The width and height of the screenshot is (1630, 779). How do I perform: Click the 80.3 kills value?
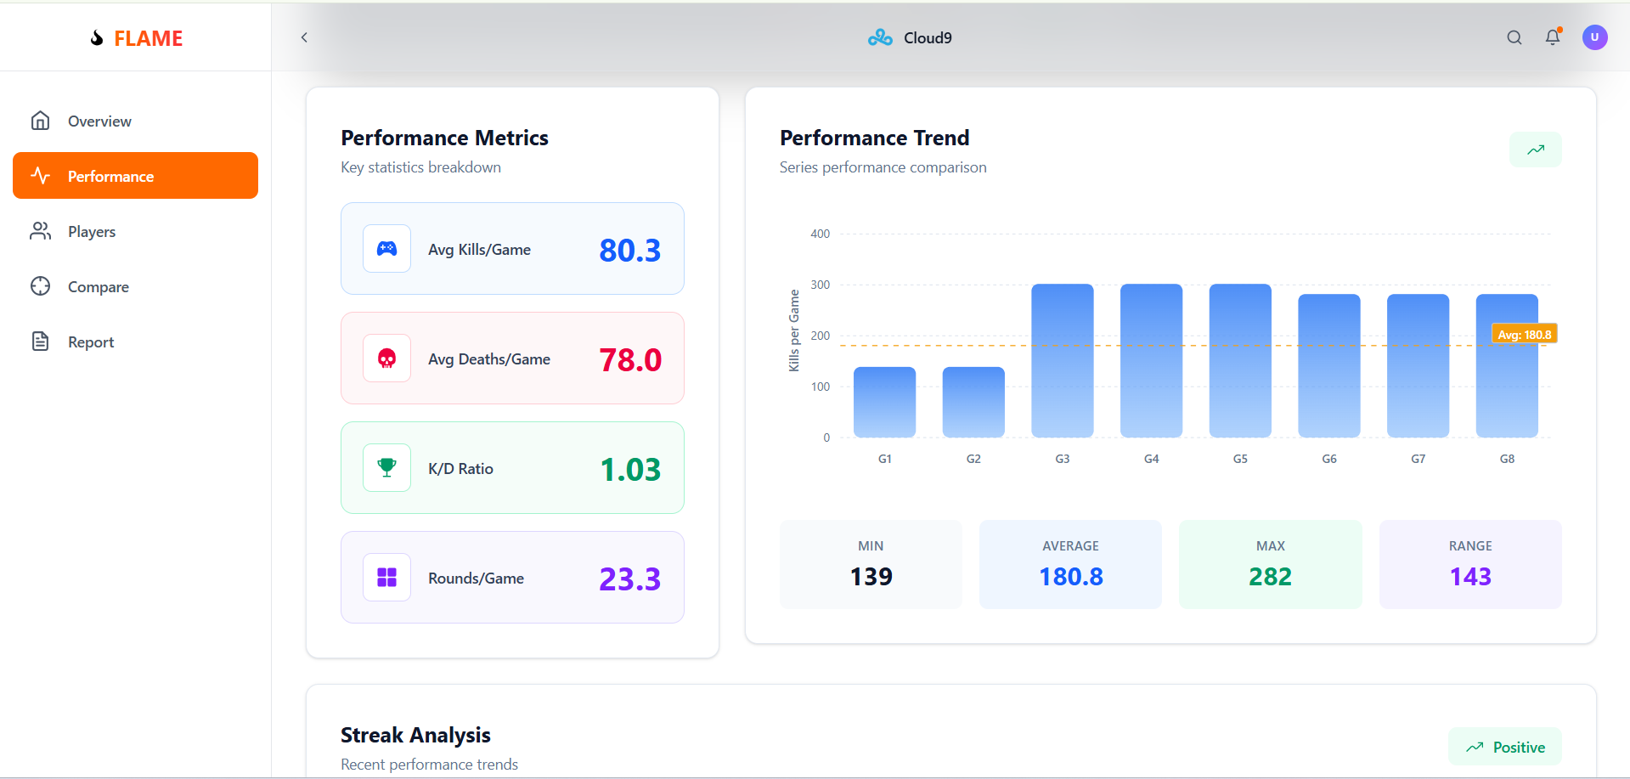(629, 250)
